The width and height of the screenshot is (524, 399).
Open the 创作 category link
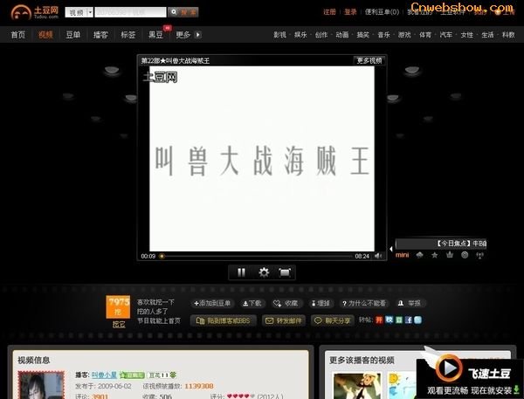click(321, 35)
